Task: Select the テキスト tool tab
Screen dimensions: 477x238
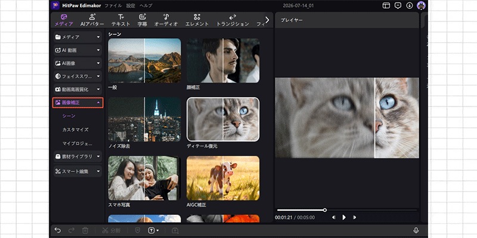Action: [120, 20]
